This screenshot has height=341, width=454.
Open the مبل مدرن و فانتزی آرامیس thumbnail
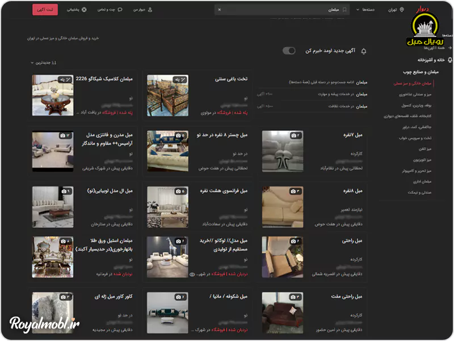point(53,151)
